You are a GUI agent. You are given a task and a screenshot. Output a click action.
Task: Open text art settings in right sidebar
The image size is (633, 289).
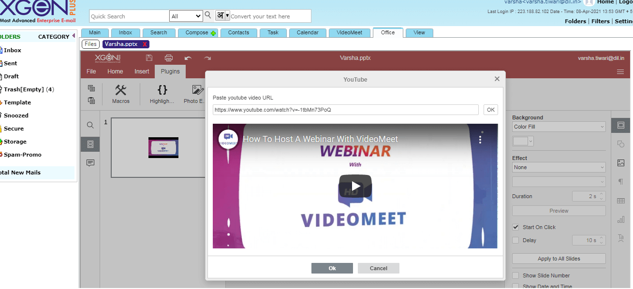[621, 238]
